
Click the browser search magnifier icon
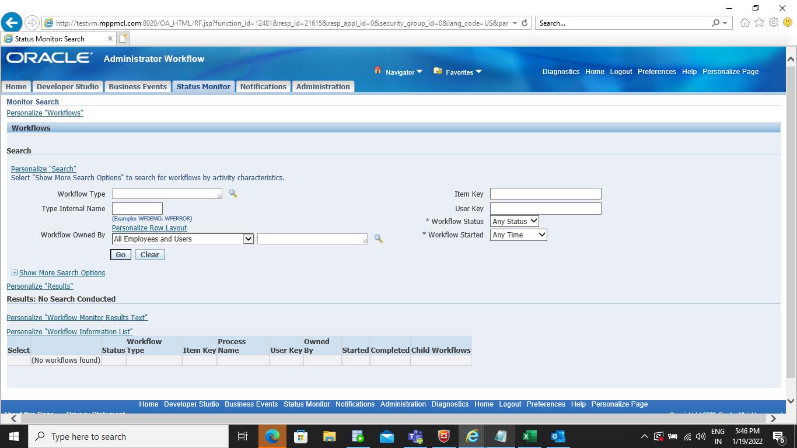tap(716, 23)
